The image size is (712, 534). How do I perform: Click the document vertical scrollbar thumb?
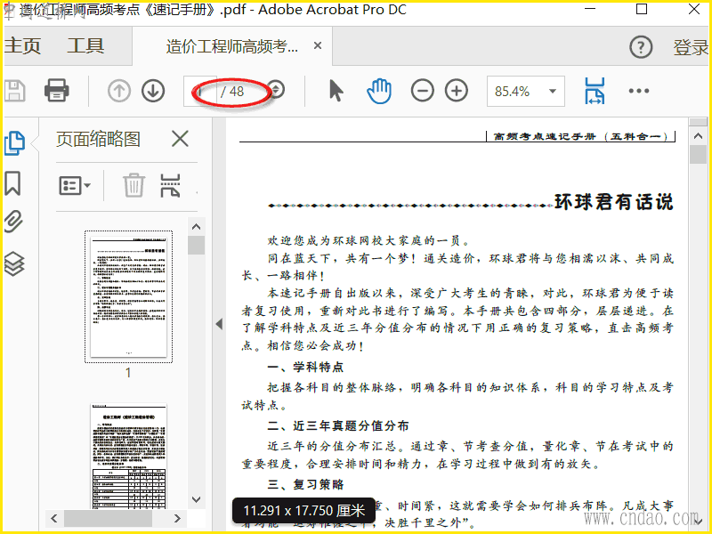pos(698,154)
